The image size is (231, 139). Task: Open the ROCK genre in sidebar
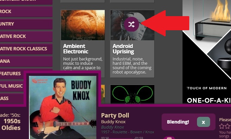[x=26, y=11]
